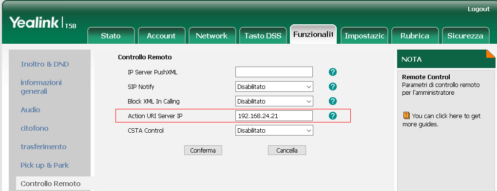
Task: Open the Audio sidebar section
Action: (x=30, y=110)
